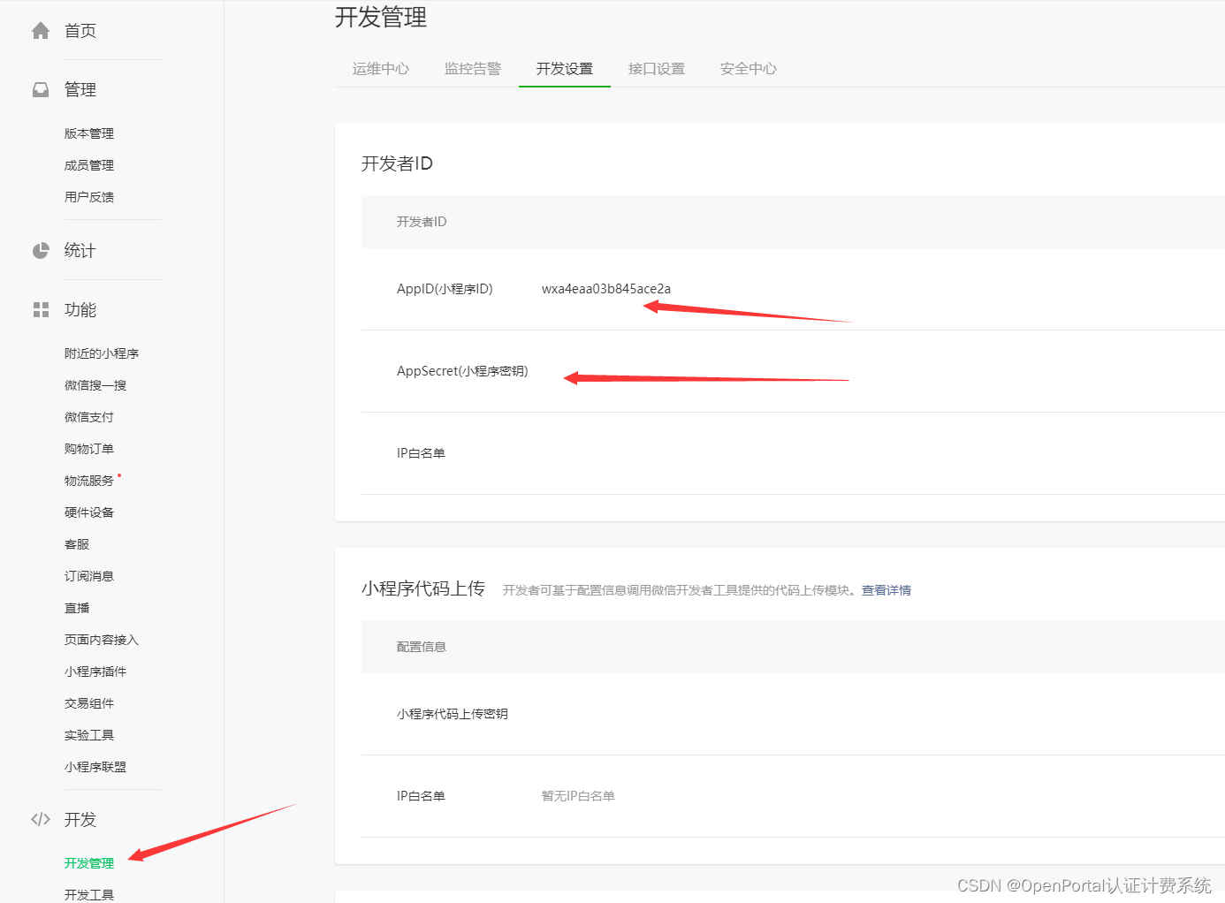This screenshot has width=1225, height=903.
Task: Open 用户反馈 in the sidebar
Action: tap(89, 197)
